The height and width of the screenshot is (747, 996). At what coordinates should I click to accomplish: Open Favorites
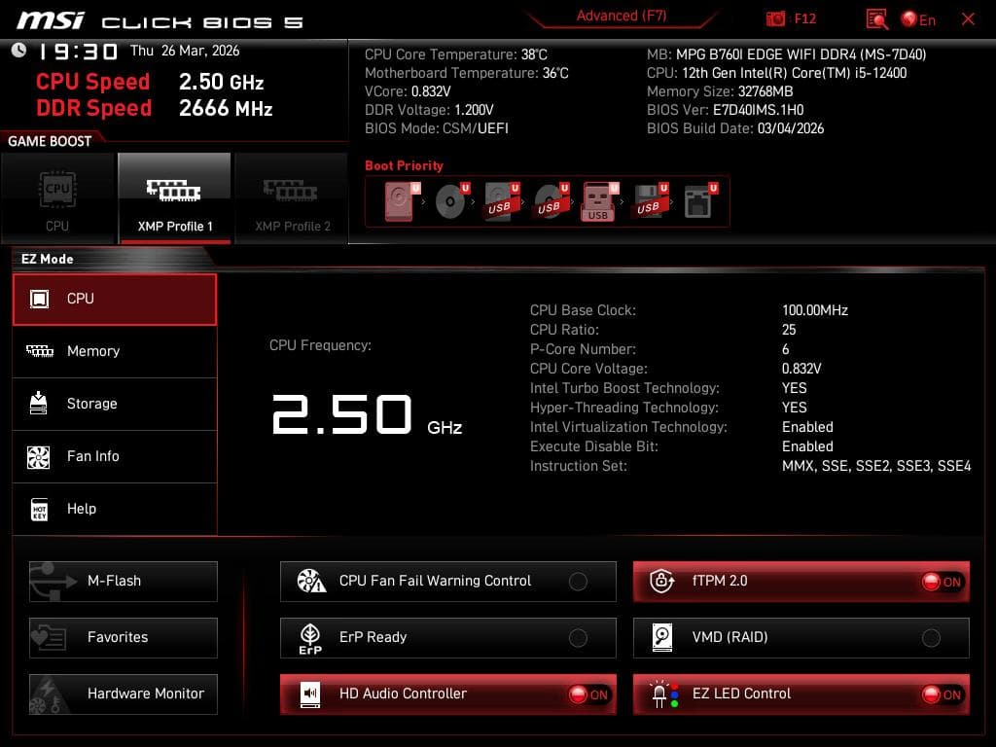coord(124,638)
